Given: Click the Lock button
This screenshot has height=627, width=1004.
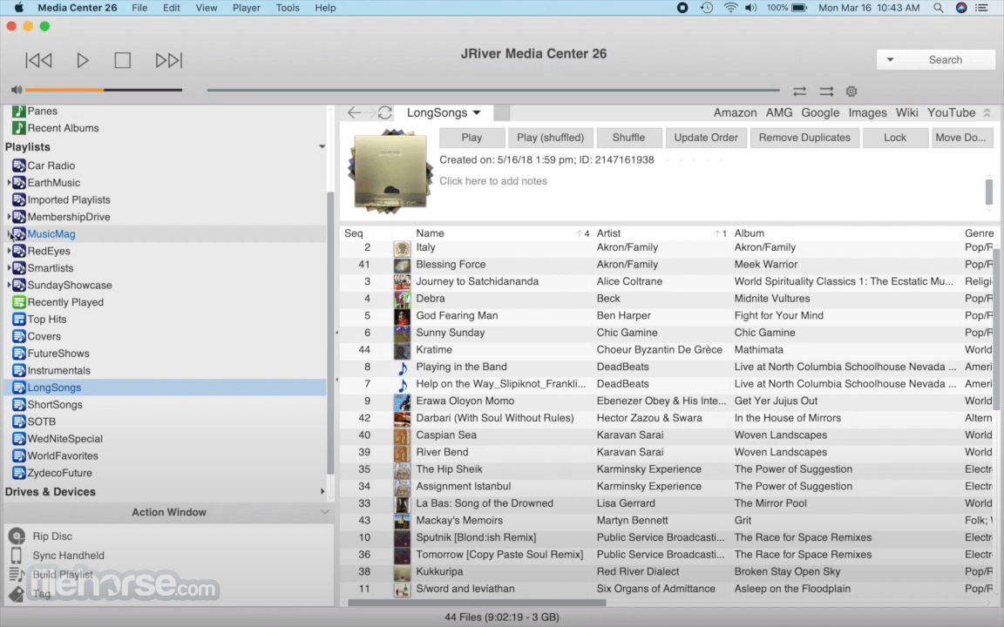Looking at the screenshot, I should (894, 138).
